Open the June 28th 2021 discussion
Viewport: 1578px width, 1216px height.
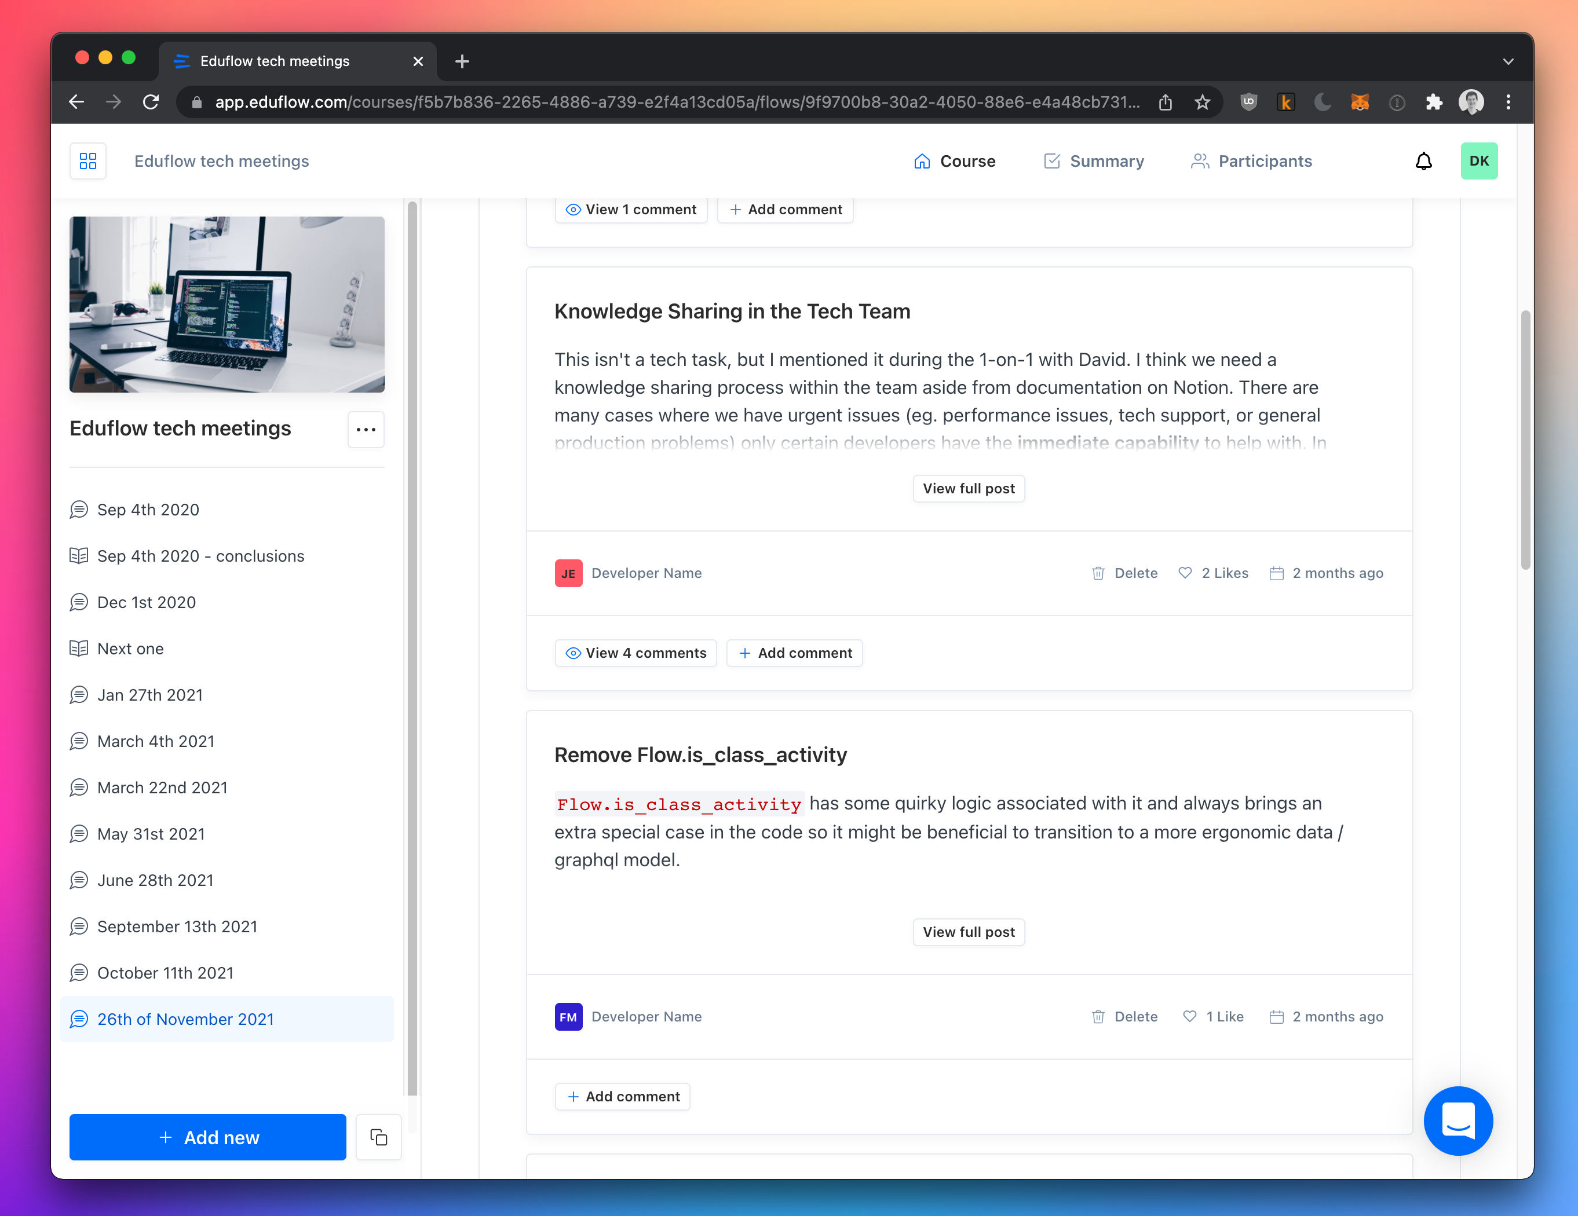tap(227, 880)
